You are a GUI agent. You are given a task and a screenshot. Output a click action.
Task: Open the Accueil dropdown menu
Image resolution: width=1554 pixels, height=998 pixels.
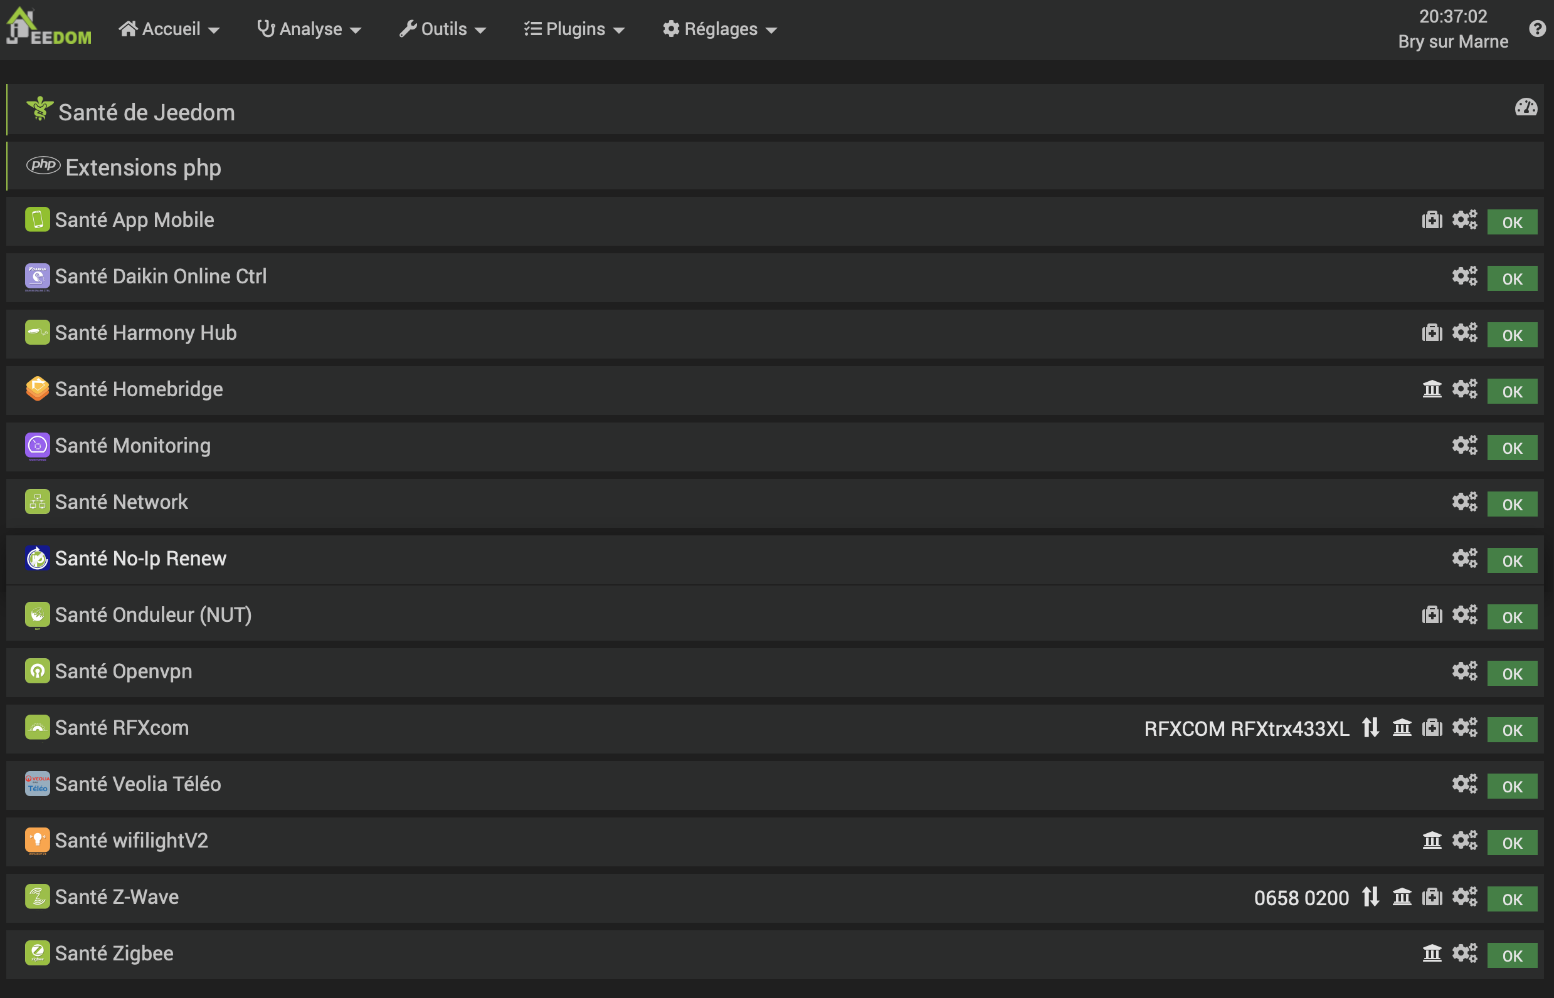(x=169, y=29)
